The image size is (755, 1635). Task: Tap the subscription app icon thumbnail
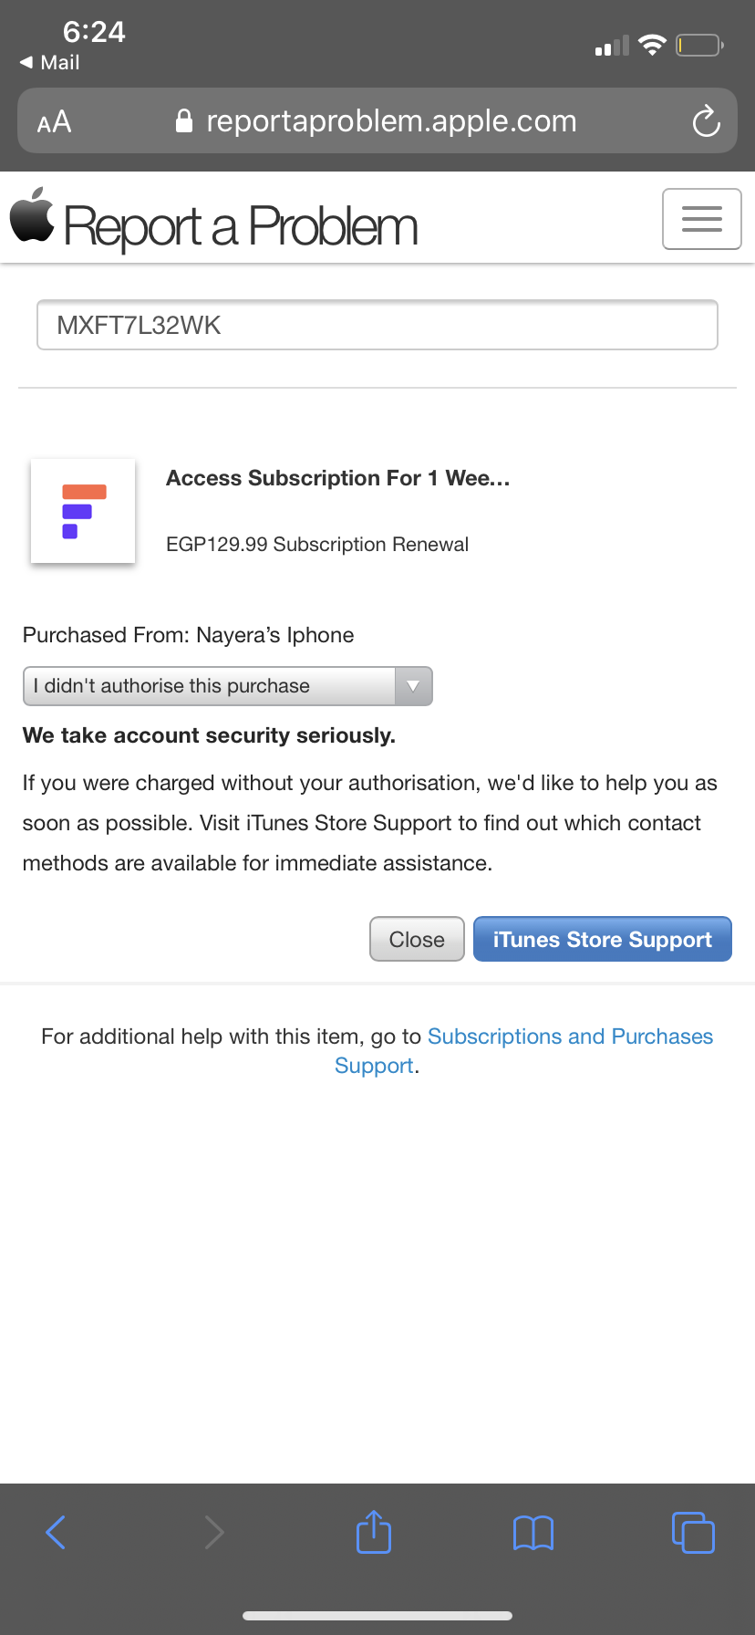83,511
